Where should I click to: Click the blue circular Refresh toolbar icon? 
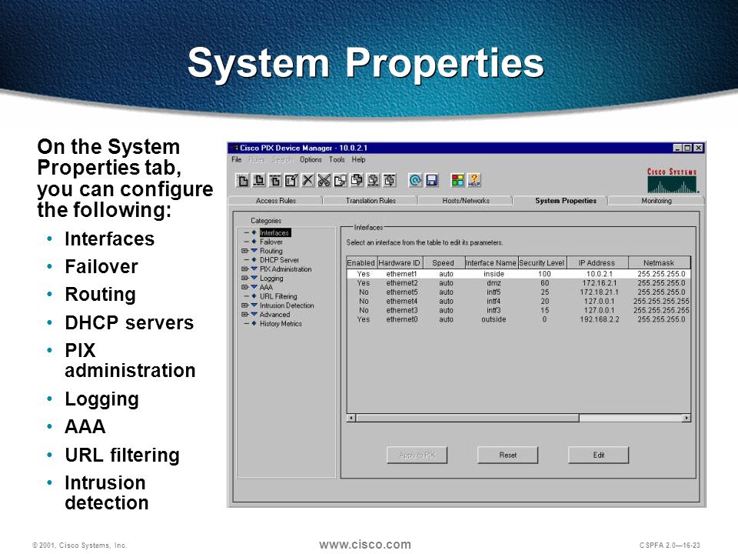[415, 180]
